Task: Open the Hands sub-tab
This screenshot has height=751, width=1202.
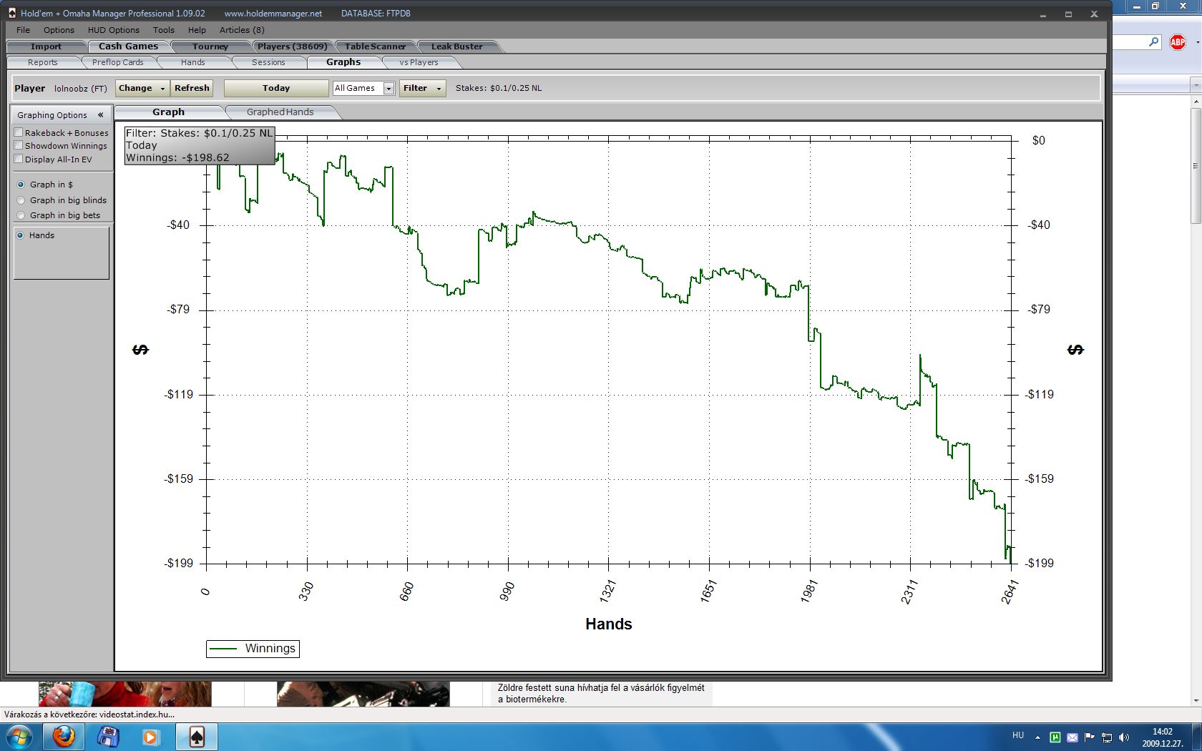Action: [x=193, y=62]
